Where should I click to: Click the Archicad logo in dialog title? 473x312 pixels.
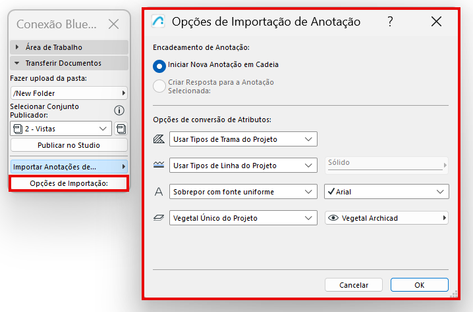[x=158, y=22]
